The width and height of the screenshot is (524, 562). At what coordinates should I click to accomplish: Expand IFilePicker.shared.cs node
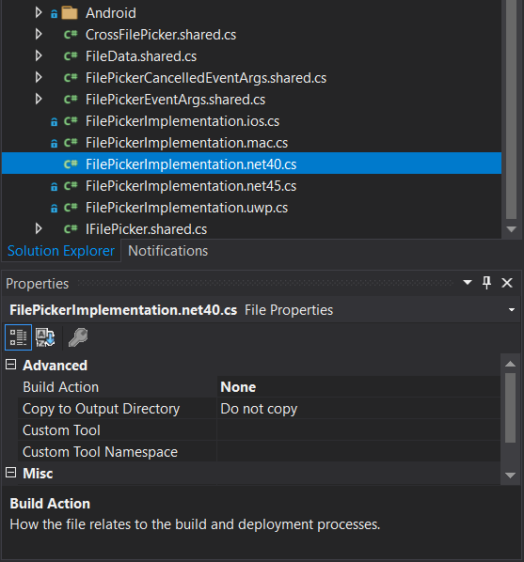pyautogui.click(x=39, y=228)
